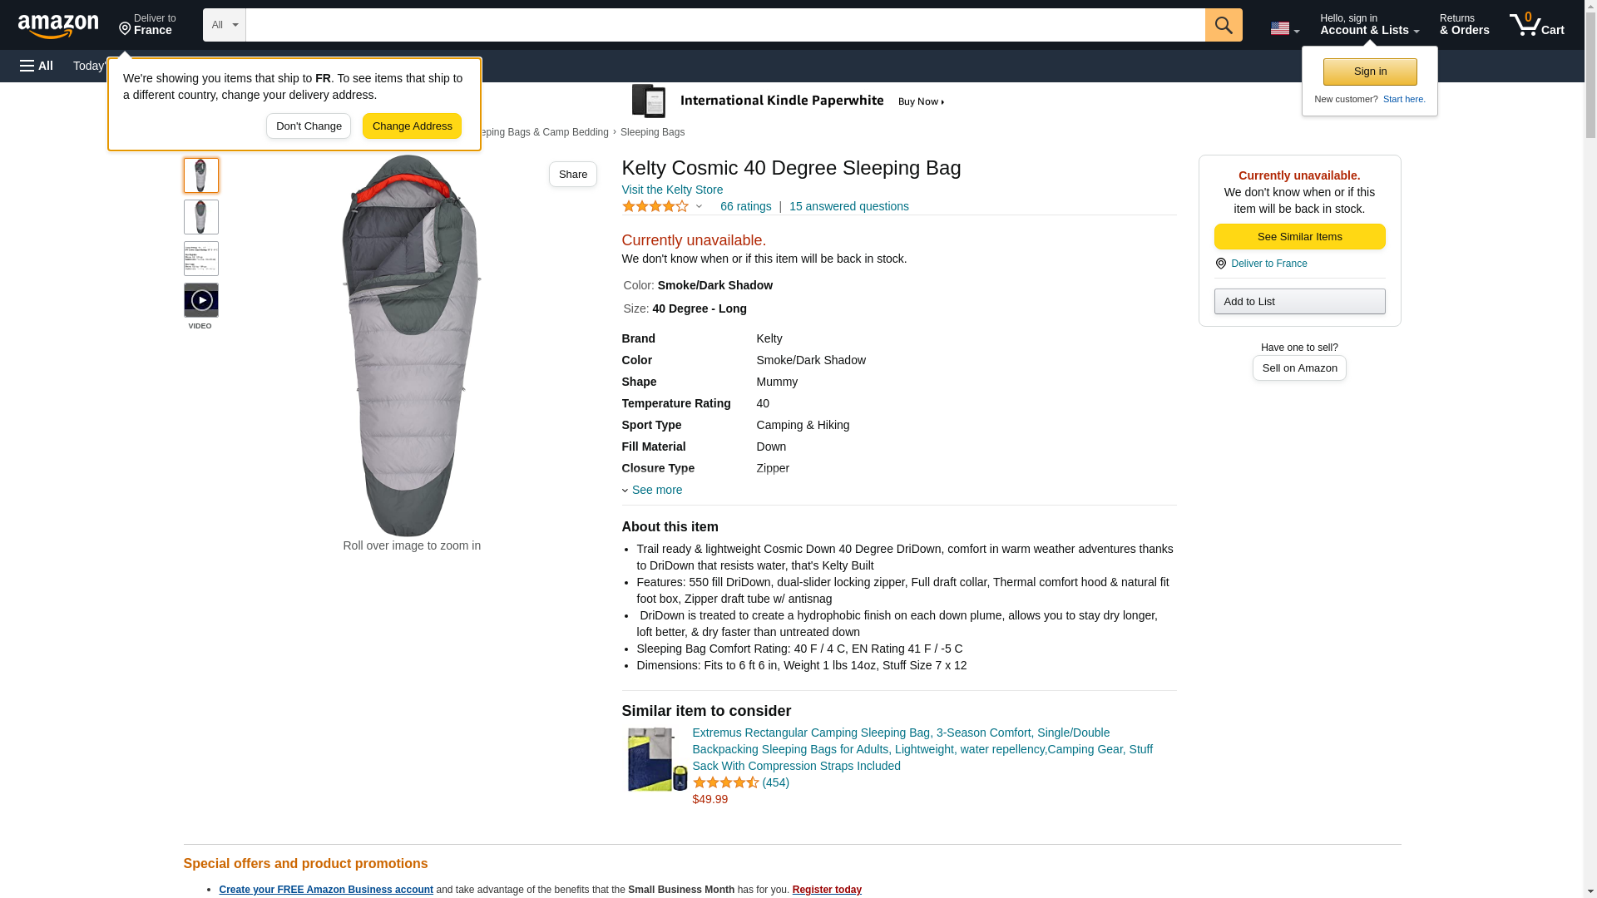This screenshot has height=898, width=1597.
Task: Click the search magnifier button
Action: tap(1223, 25)
